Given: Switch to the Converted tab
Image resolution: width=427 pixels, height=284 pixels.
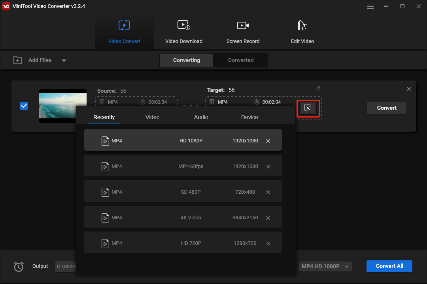Looking at the screenshot, I should tap(241, 60).
